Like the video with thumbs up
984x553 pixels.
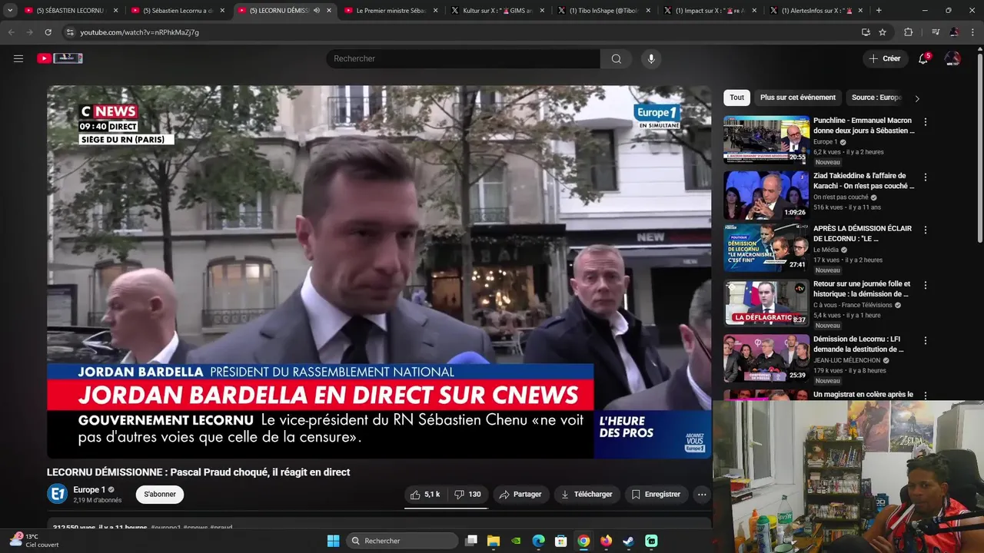(x=425, y=495)
